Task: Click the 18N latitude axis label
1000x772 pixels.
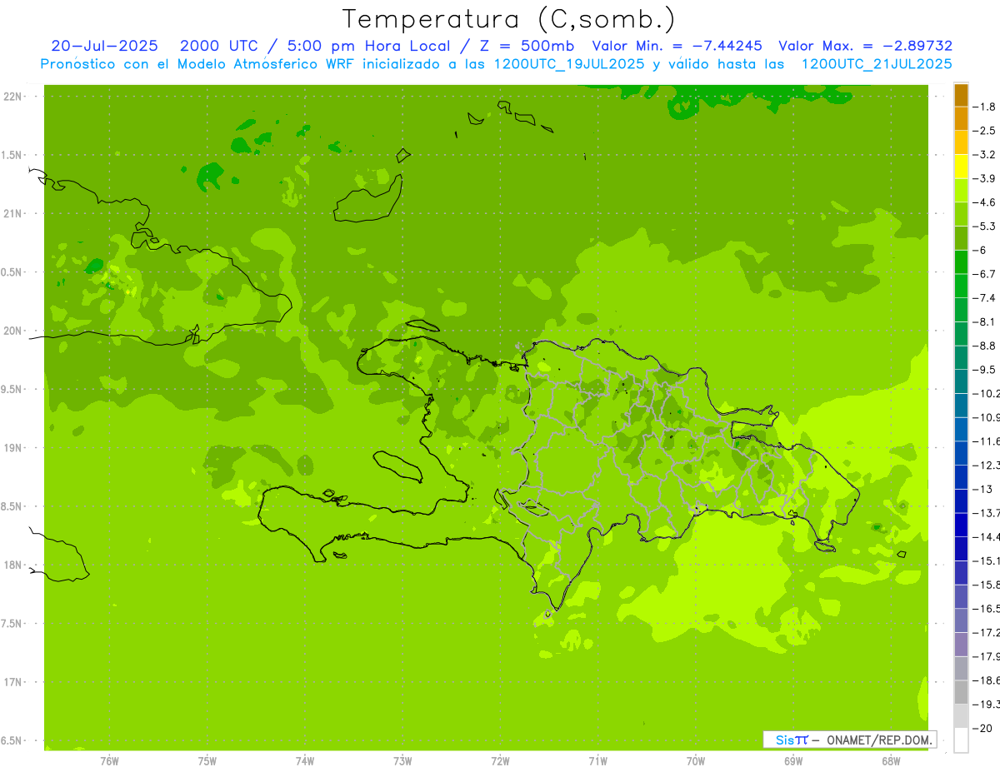Action: coord(13,565)
